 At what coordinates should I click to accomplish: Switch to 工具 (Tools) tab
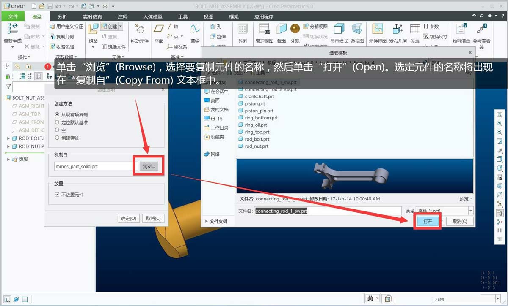pyautogui.click(x=183, y=16)
